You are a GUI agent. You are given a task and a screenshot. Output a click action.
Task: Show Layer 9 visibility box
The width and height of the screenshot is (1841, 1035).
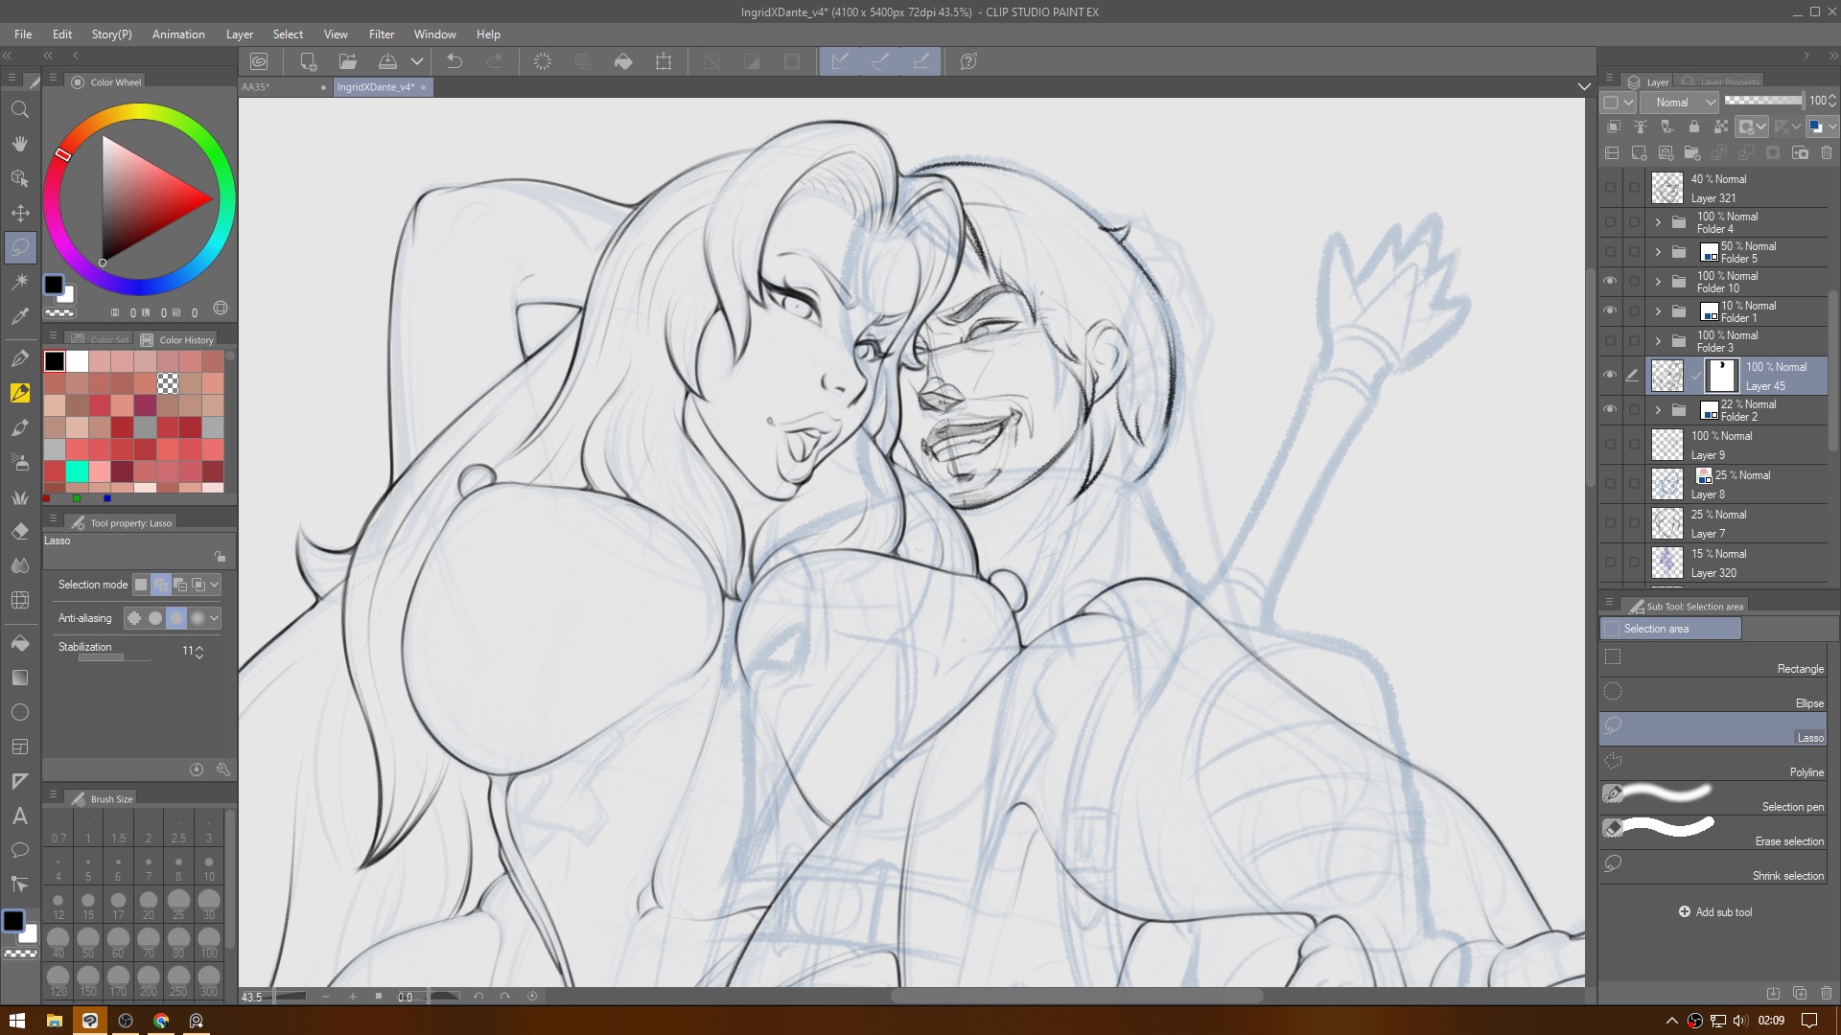(x=1610, y=446)
